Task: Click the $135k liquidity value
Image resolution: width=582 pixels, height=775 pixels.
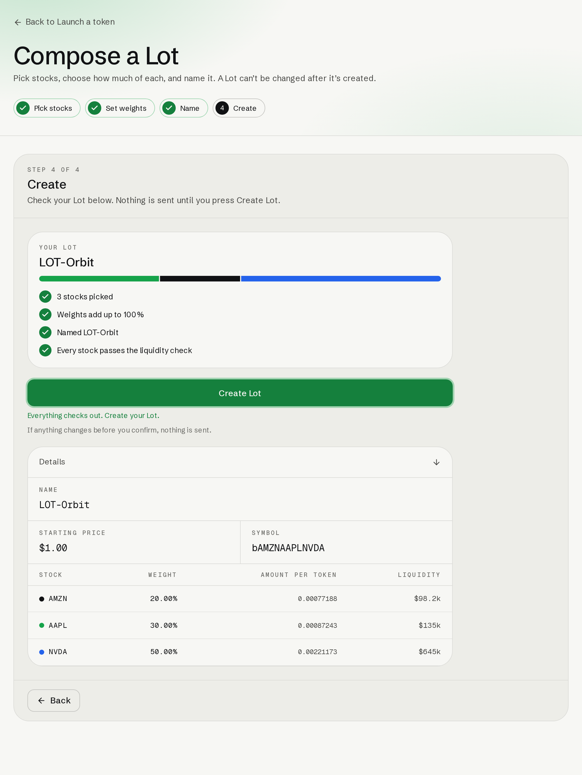Action: tap(429, 625)
